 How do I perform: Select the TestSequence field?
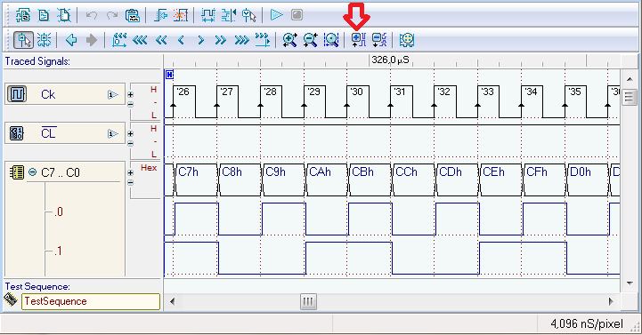click(x=91, y=301)
